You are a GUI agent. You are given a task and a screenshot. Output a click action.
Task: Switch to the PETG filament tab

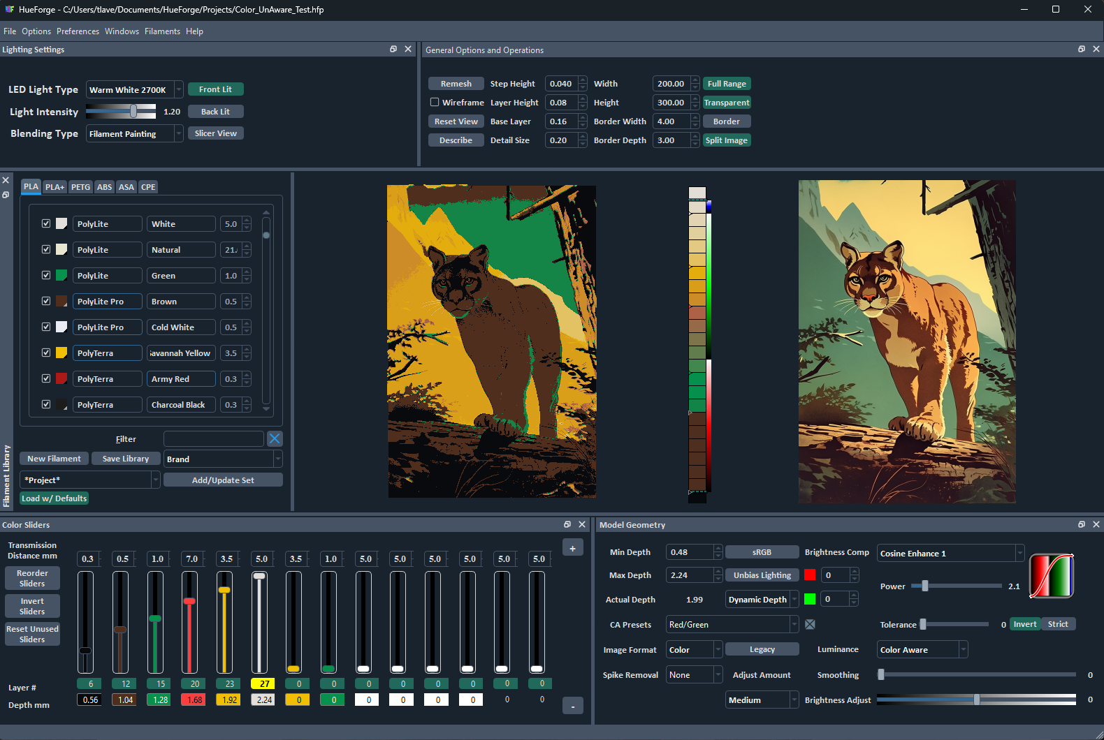point(80,186)
